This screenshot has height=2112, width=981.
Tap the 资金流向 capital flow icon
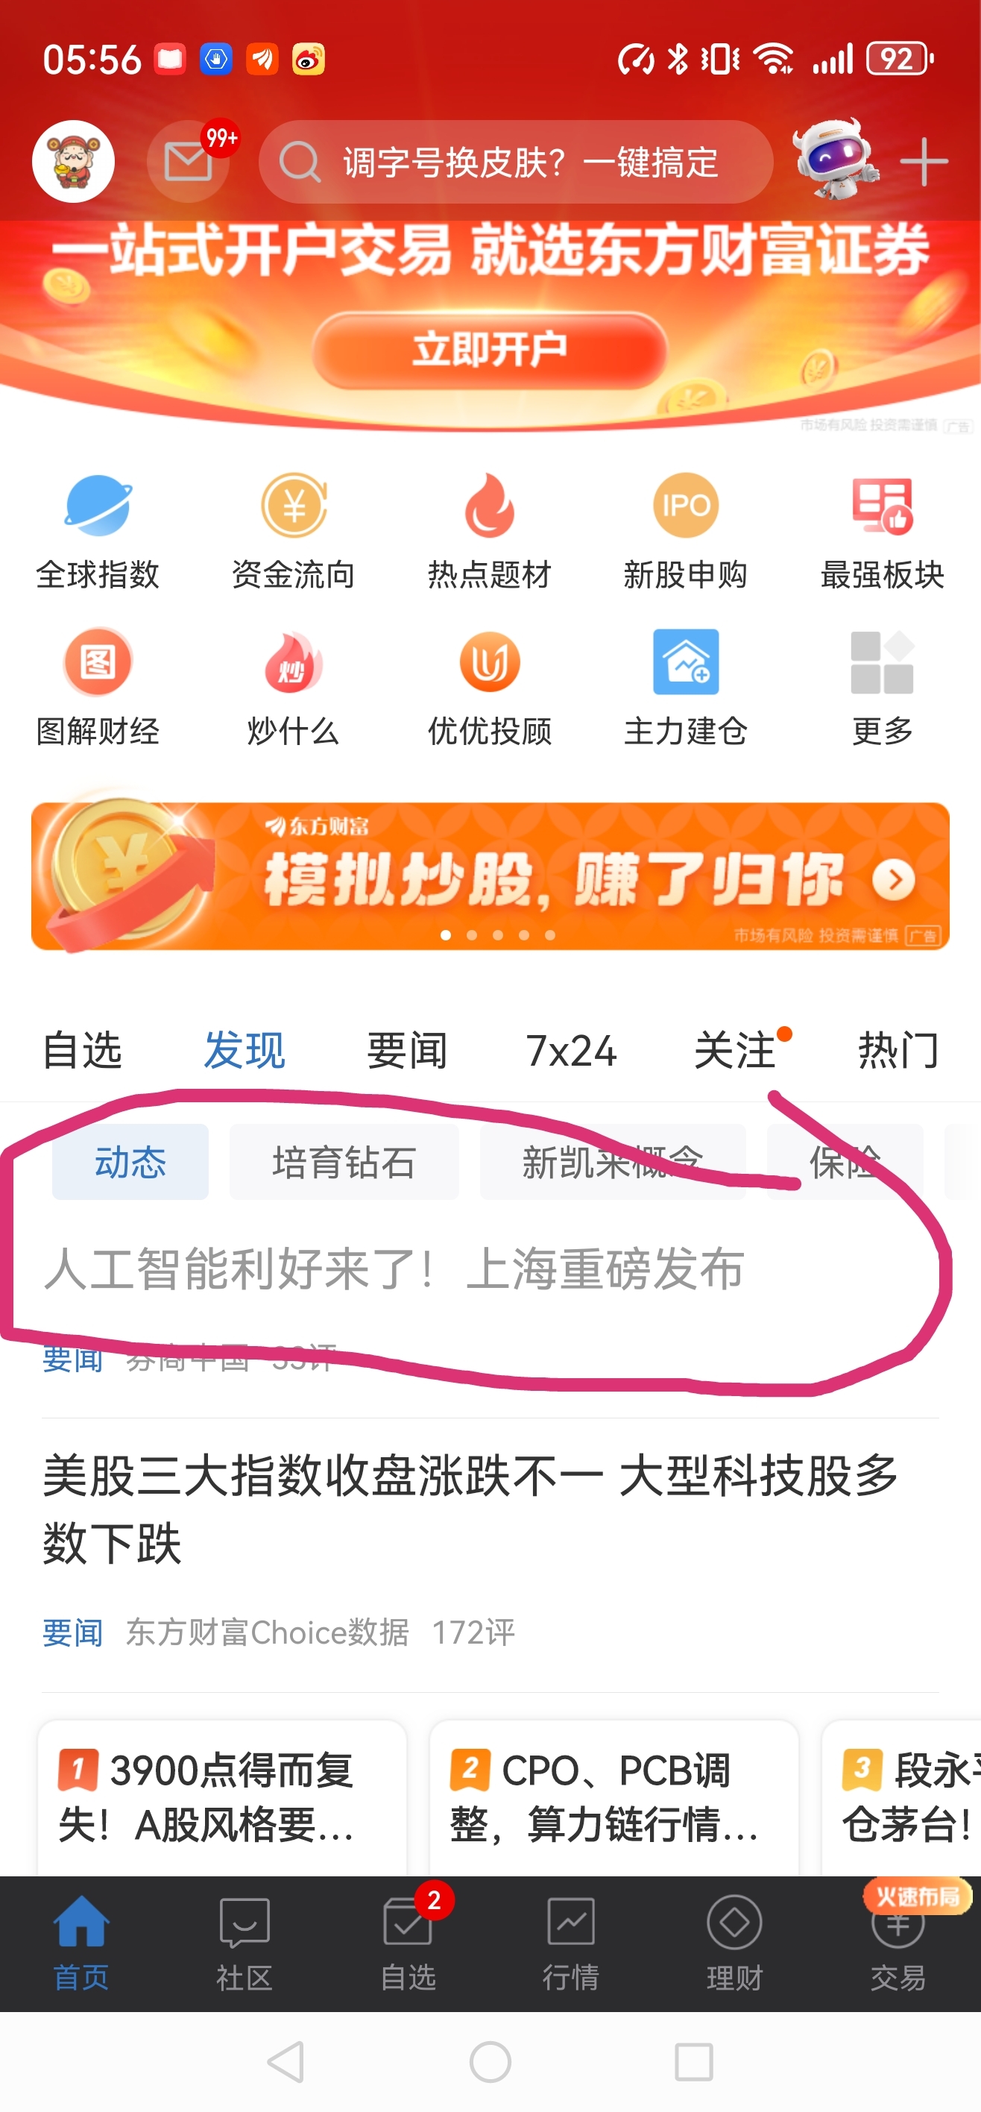coord(294,506)
